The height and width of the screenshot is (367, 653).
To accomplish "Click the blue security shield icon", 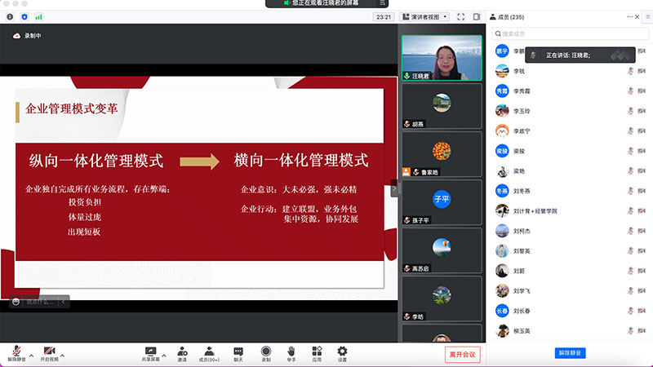I will 24,16.
